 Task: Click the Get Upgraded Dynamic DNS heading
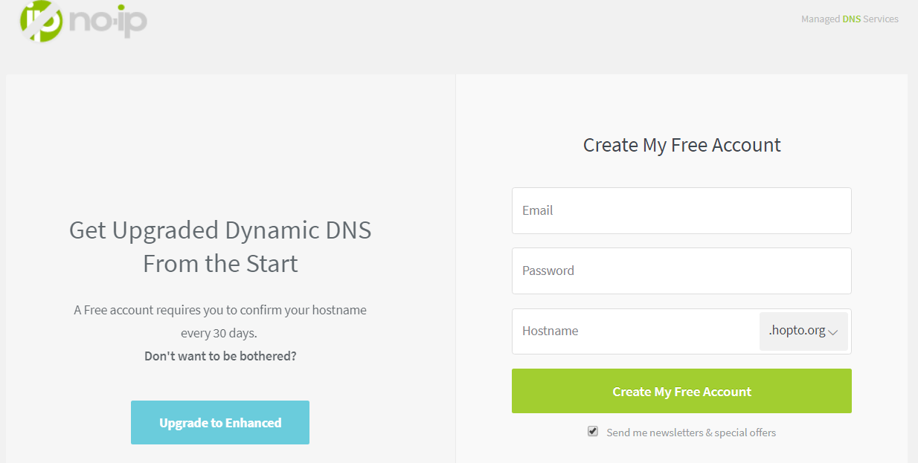[220, 230]
